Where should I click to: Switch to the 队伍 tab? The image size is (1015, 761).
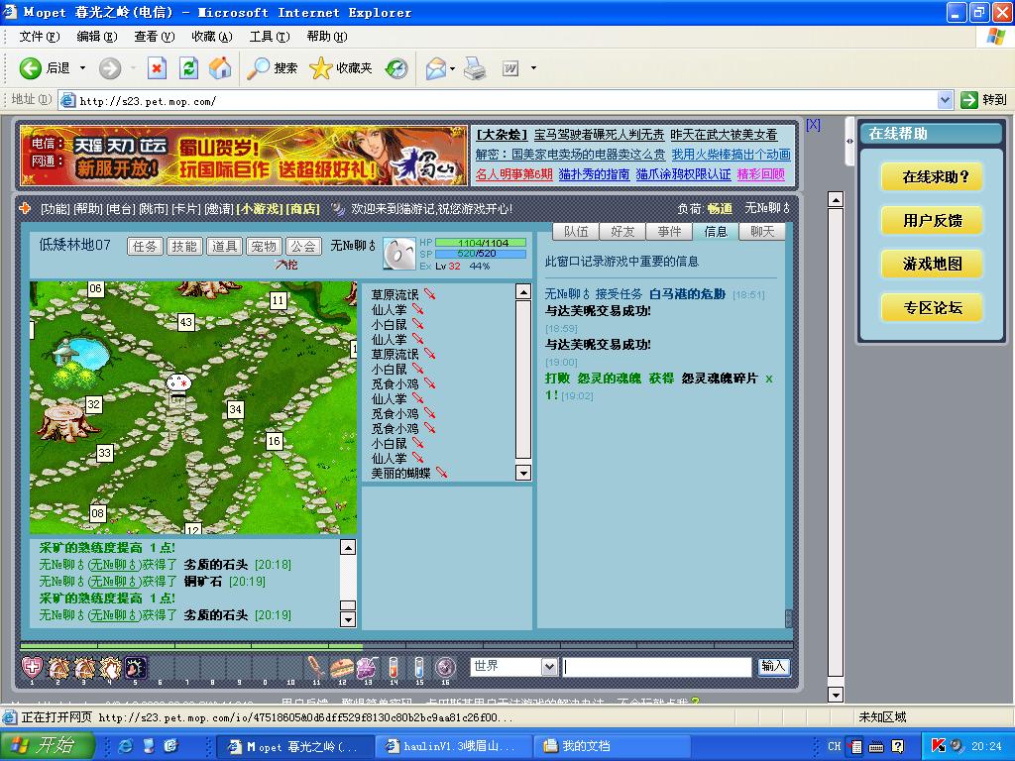point(576,231)
